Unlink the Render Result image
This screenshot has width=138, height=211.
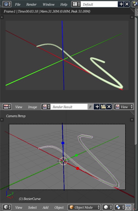coord(109,107)
